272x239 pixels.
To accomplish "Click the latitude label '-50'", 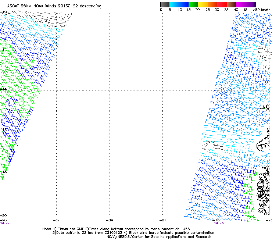I will click(3, 216).
